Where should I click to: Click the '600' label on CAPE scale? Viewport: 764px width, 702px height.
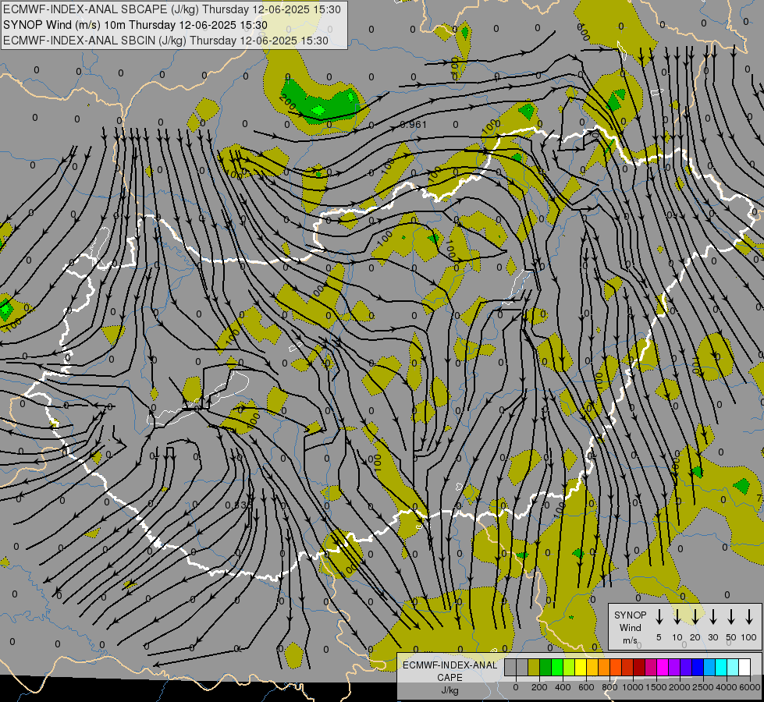pyautogui.click(x=586, y=687)
